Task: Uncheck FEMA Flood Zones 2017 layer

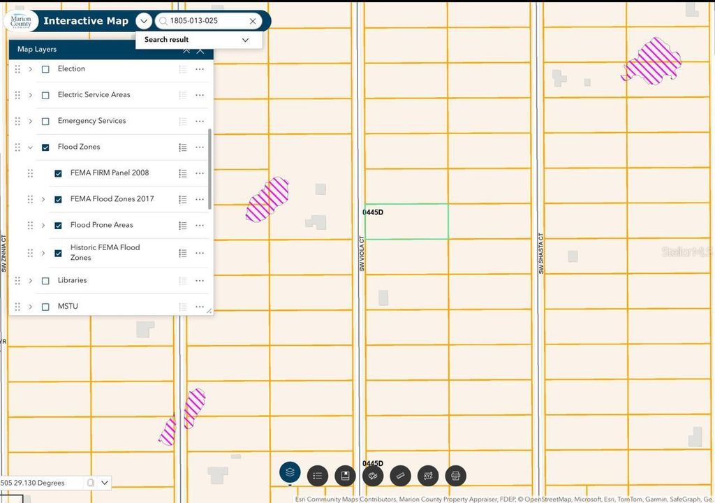Action: [x=59, y=199]
